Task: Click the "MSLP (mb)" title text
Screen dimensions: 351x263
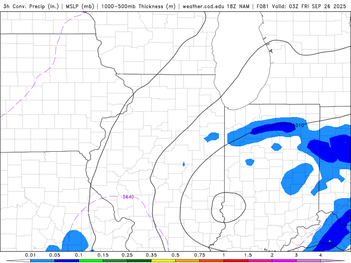Action: pyautogui.click(x=80, y=6)
